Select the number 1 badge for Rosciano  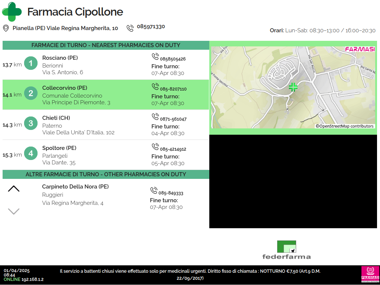click(31, 63)
